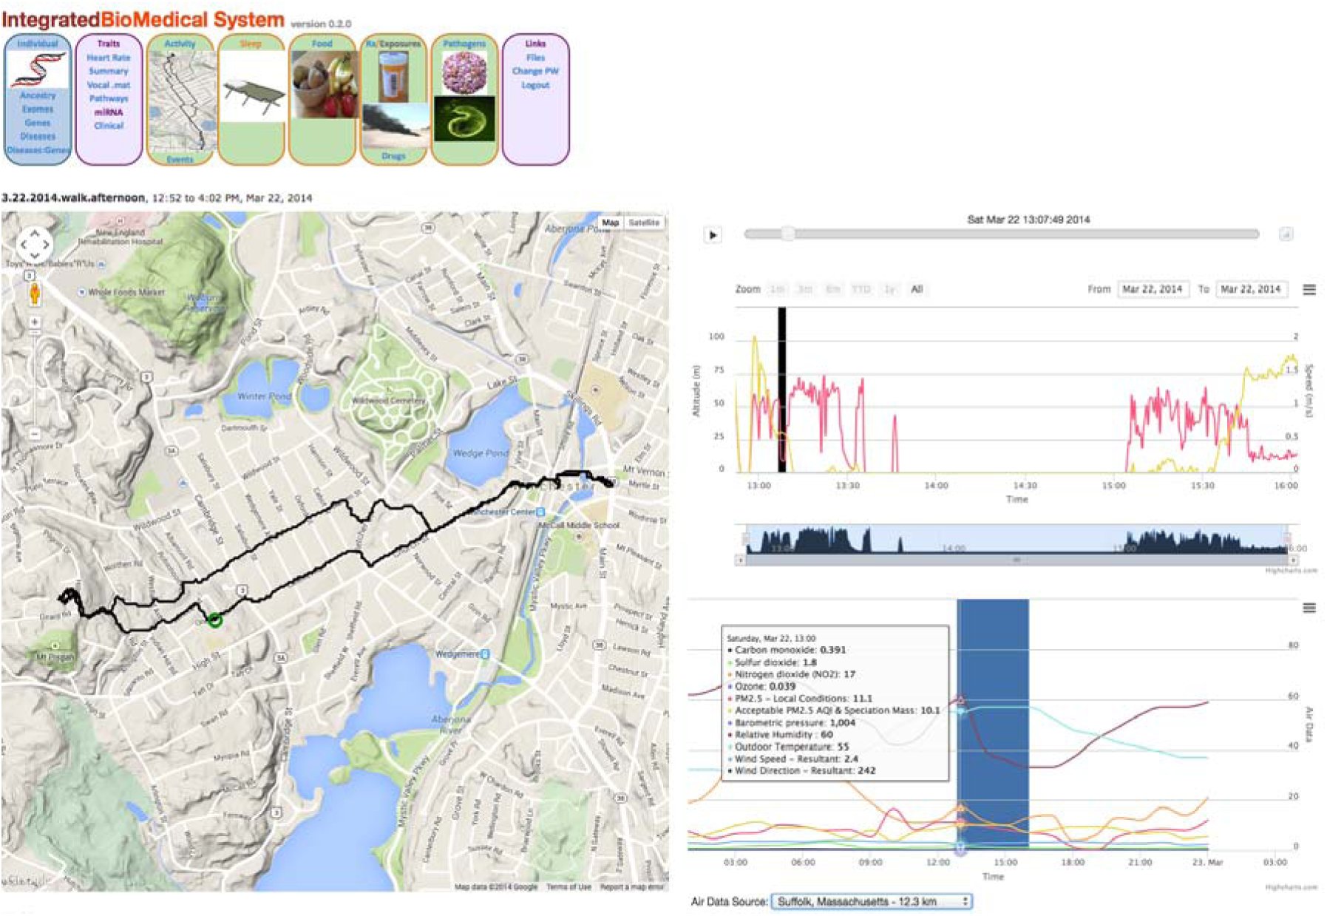Open the air data chart hamburger menu

(1309, 608)
